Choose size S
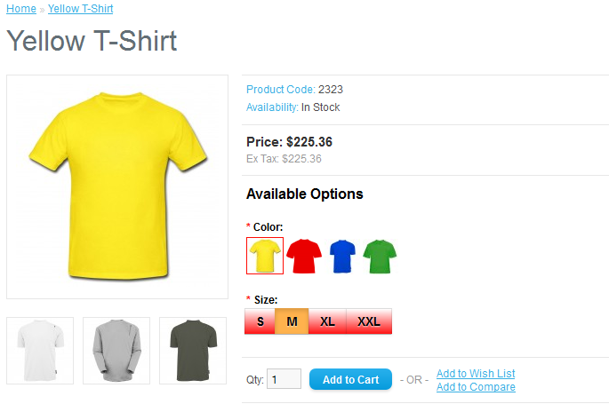Screen dimensions: 609x404 pos(260,321)
